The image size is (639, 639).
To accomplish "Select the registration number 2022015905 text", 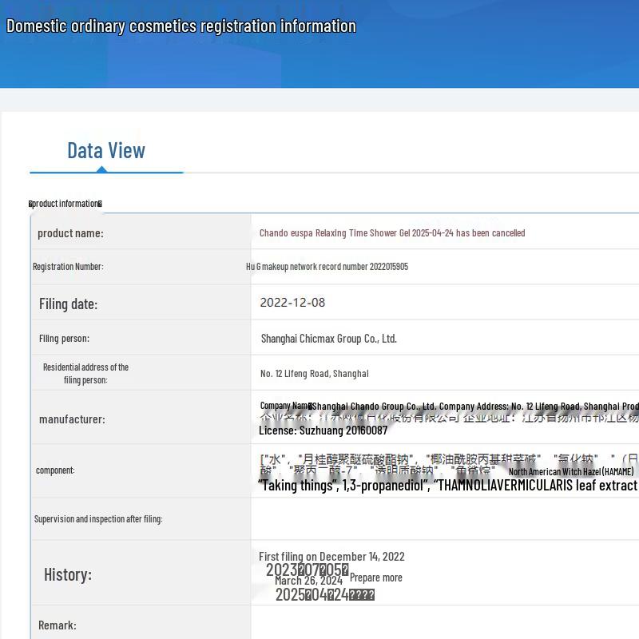I will pyautogui.click(x=327, y=267).
